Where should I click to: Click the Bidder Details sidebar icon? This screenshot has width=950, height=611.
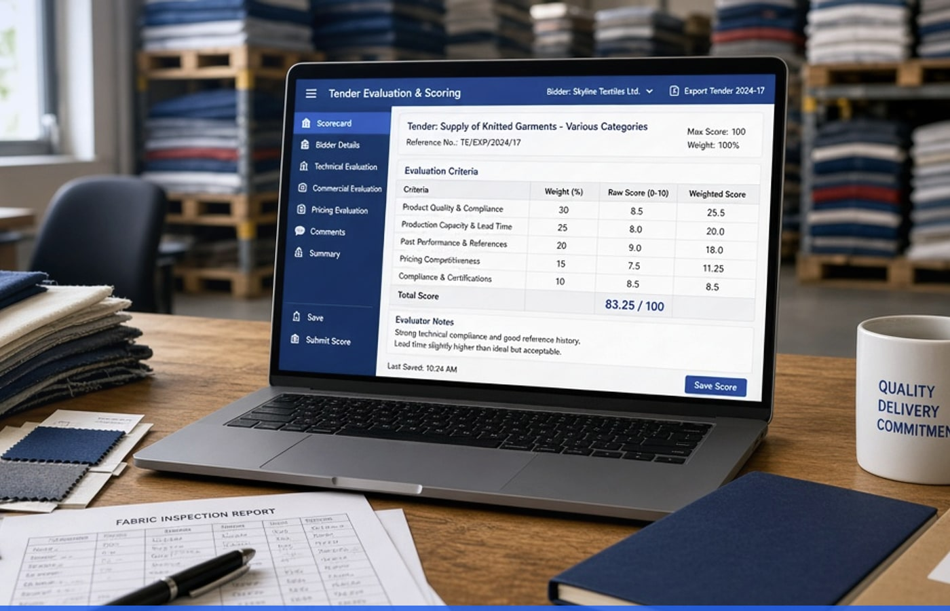point(305,145)
